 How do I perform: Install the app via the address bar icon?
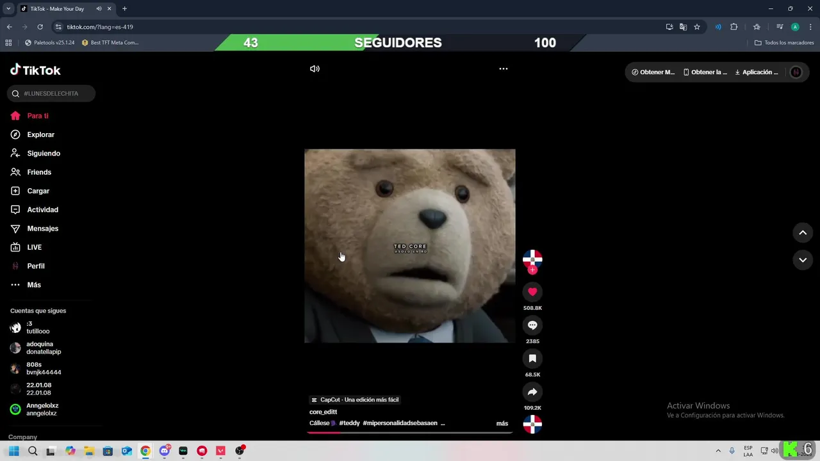669,27
